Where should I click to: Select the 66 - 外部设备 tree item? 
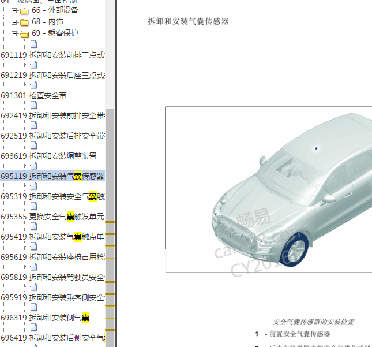coord(55,10)
